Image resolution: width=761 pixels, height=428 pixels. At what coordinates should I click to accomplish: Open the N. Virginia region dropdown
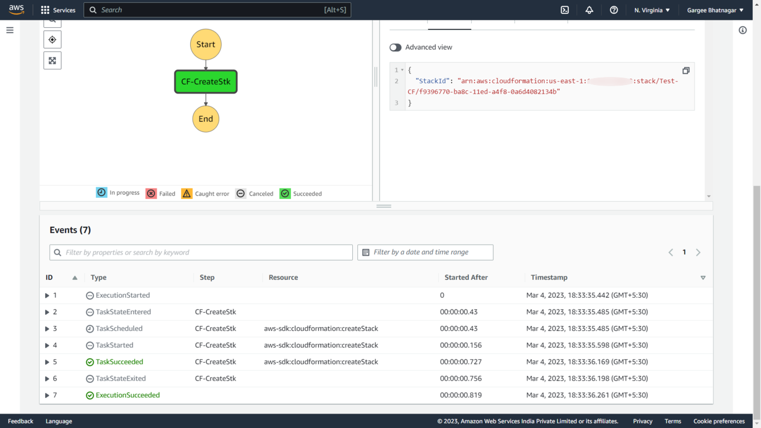click(x=652, y=10)
